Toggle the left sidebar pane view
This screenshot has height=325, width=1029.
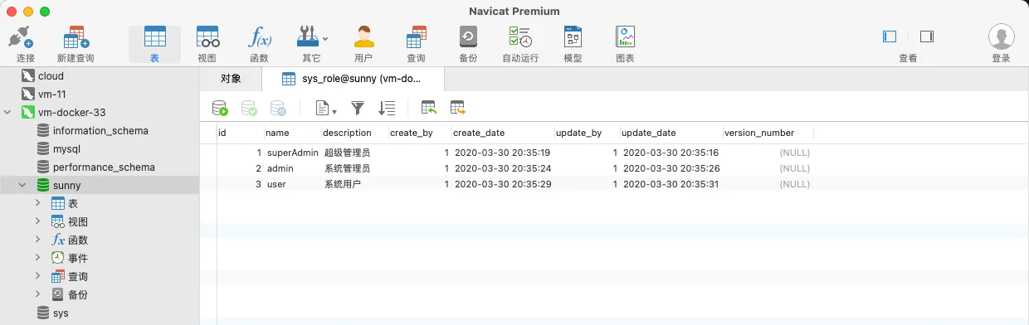click(890, 36)
